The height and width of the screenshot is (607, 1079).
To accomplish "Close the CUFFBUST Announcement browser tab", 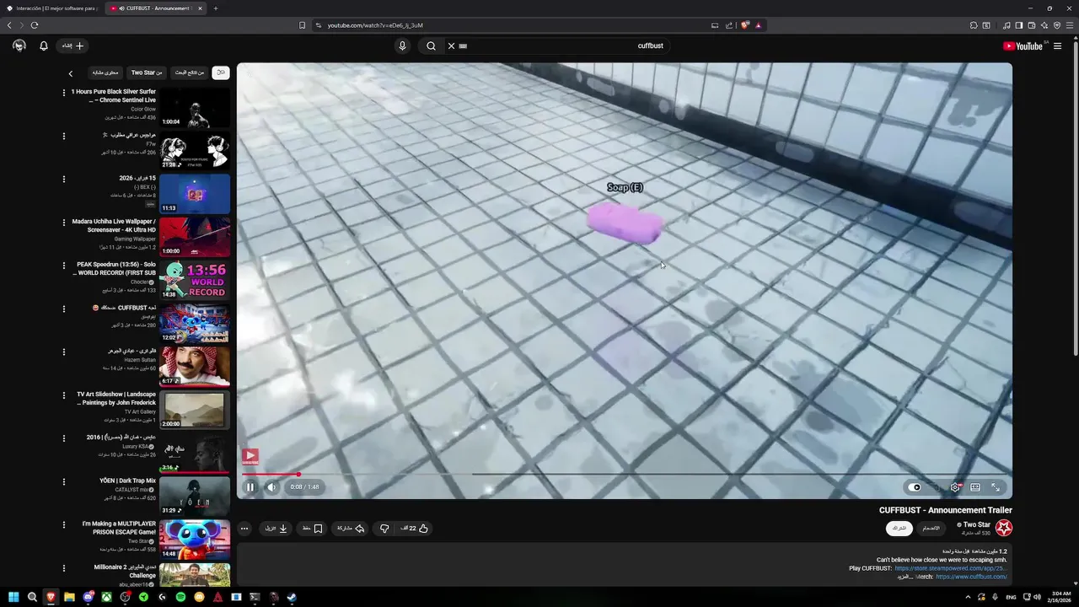I will click(x=200, y=8).
